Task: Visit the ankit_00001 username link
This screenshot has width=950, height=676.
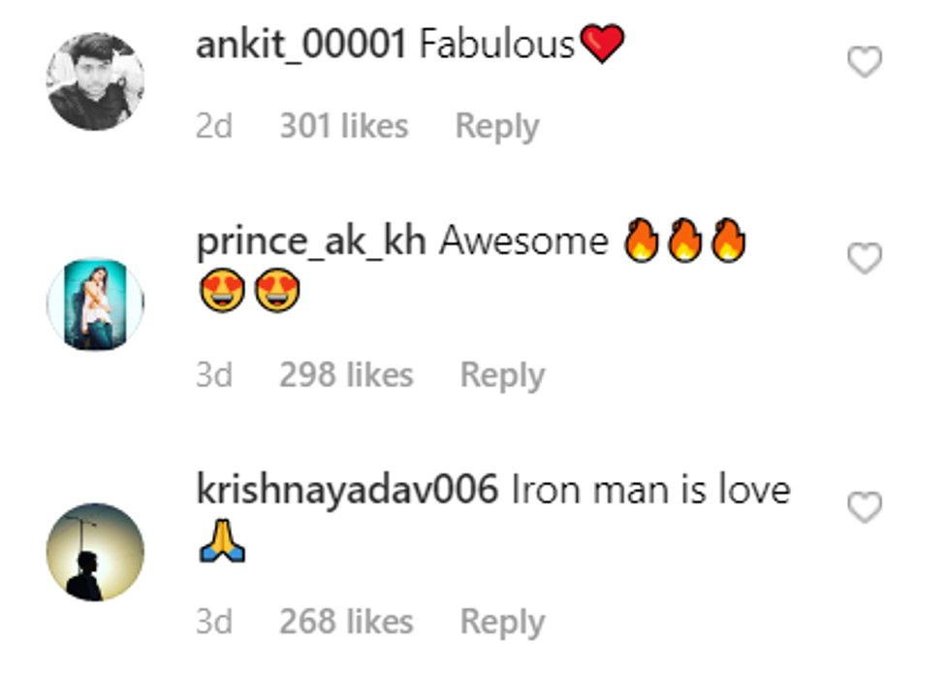Action: point(301,45)
